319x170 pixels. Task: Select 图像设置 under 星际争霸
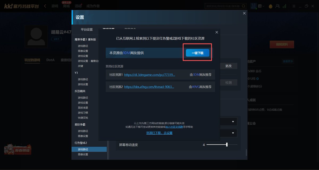point(83,136)
